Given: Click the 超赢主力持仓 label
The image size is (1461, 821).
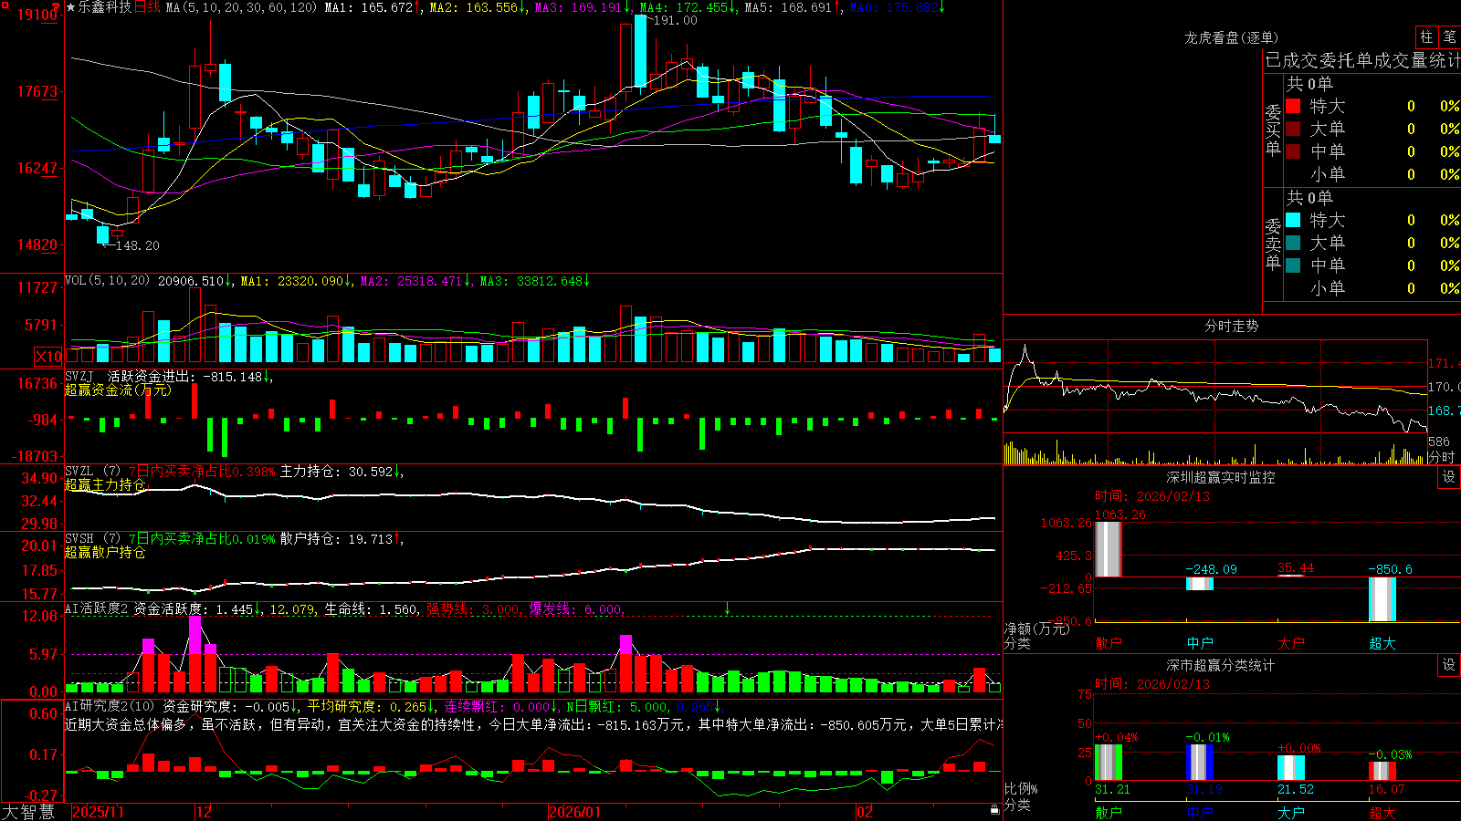Looking at the screenshot, I should tap(105, 484).
